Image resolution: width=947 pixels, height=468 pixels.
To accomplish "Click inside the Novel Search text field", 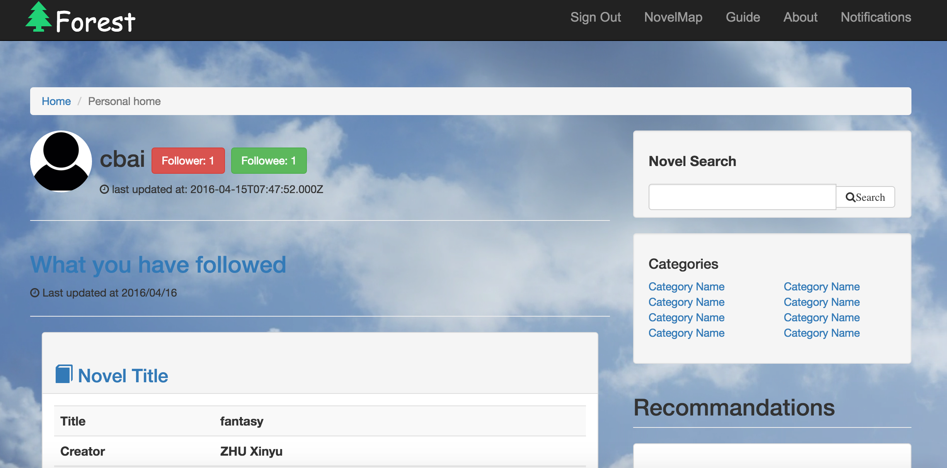I will pos(742,197).
